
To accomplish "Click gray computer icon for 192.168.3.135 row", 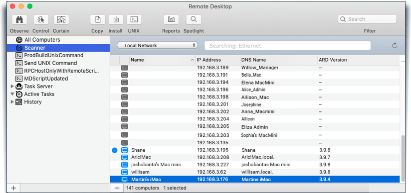I will [x=125, y=143].
